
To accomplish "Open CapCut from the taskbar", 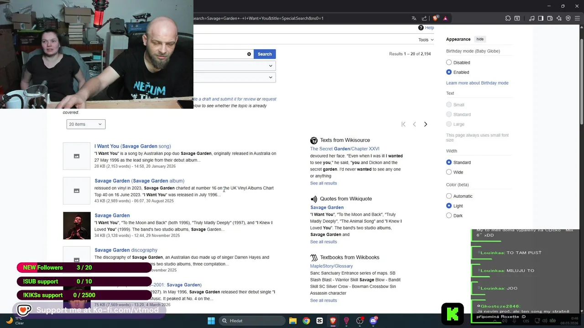I will pyautogui.click(x=319, y=321).
